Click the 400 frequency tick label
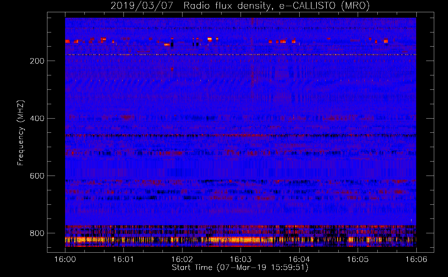448x277 pixels. point(37,119)
